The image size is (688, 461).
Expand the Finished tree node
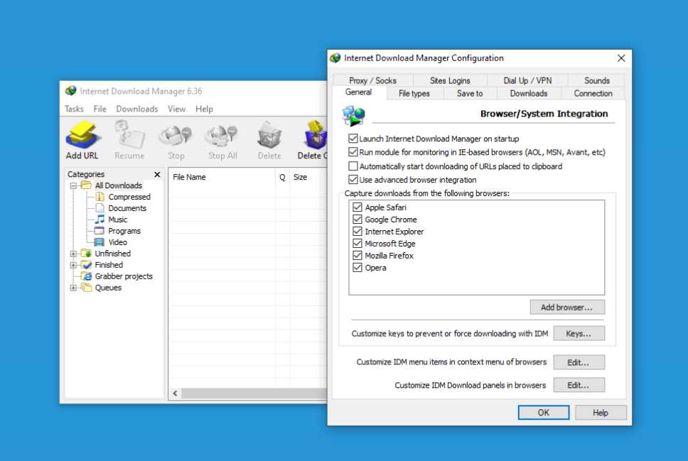[x=73, y=265]
